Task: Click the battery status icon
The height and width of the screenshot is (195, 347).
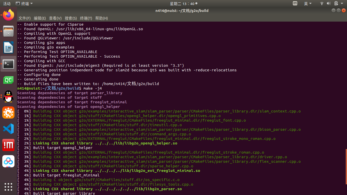Action: tap(336, 4)
